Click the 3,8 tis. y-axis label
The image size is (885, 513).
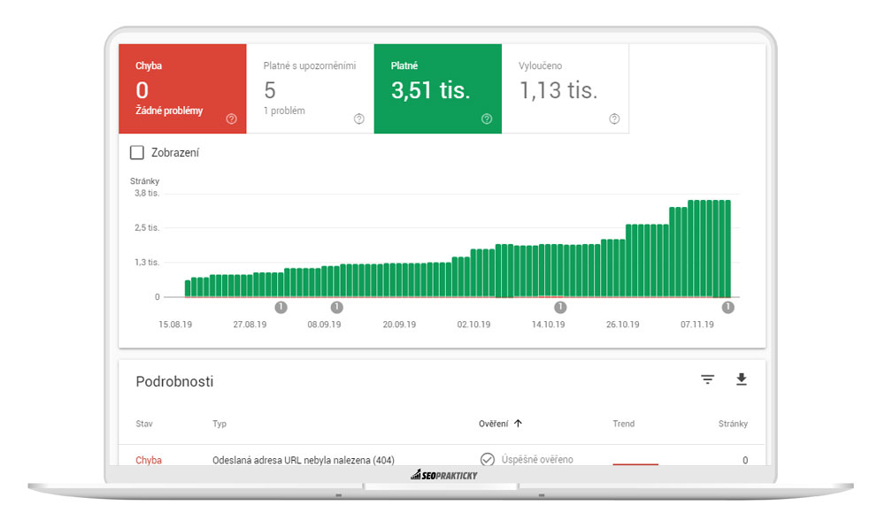(147, 193)
